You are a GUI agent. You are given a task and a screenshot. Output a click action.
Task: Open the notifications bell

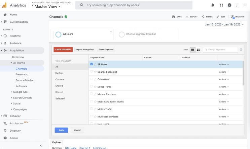[213, 5]
